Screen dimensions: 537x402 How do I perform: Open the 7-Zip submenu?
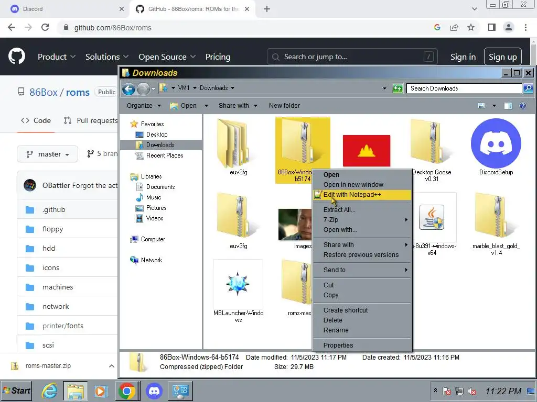click(362, 220)
